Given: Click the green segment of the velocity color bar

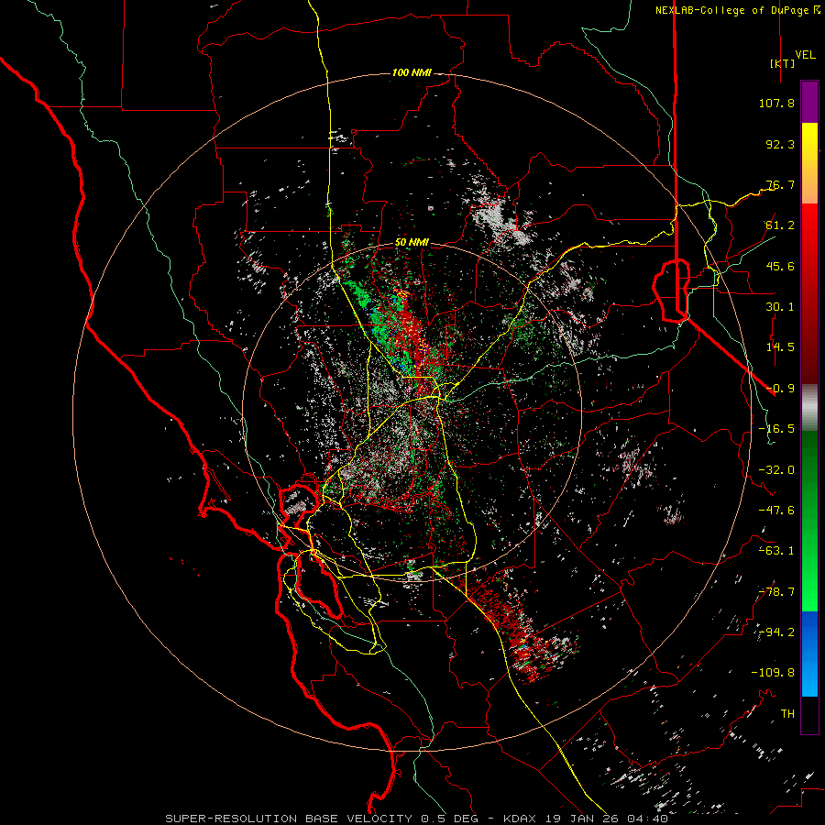Looking at the screenshot, I should point(809,521).
